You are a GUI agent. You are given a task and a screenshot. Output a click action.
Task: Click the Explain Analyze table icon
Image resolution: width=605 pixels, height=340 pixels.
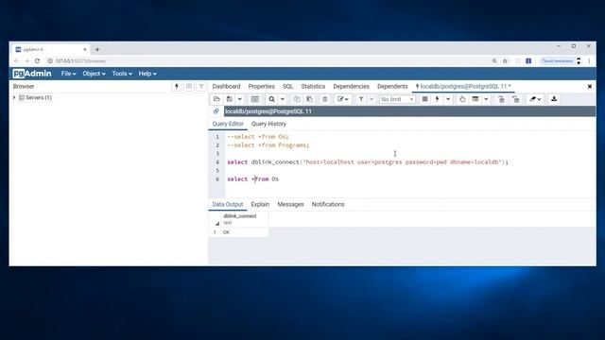coord(475,99)
